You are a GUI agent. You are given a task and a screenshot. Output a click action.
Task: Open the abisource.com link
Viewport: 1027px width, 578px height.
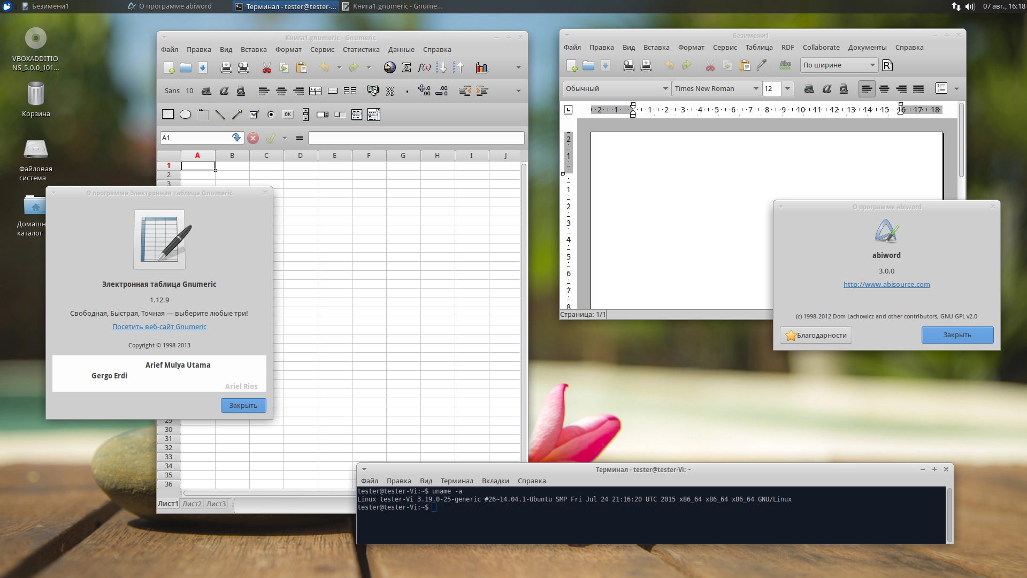coord(887,285)
